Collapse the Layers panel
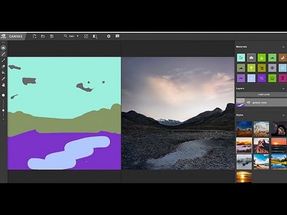Viewport: 287px width, 215px height. click(x=283, y=88)
